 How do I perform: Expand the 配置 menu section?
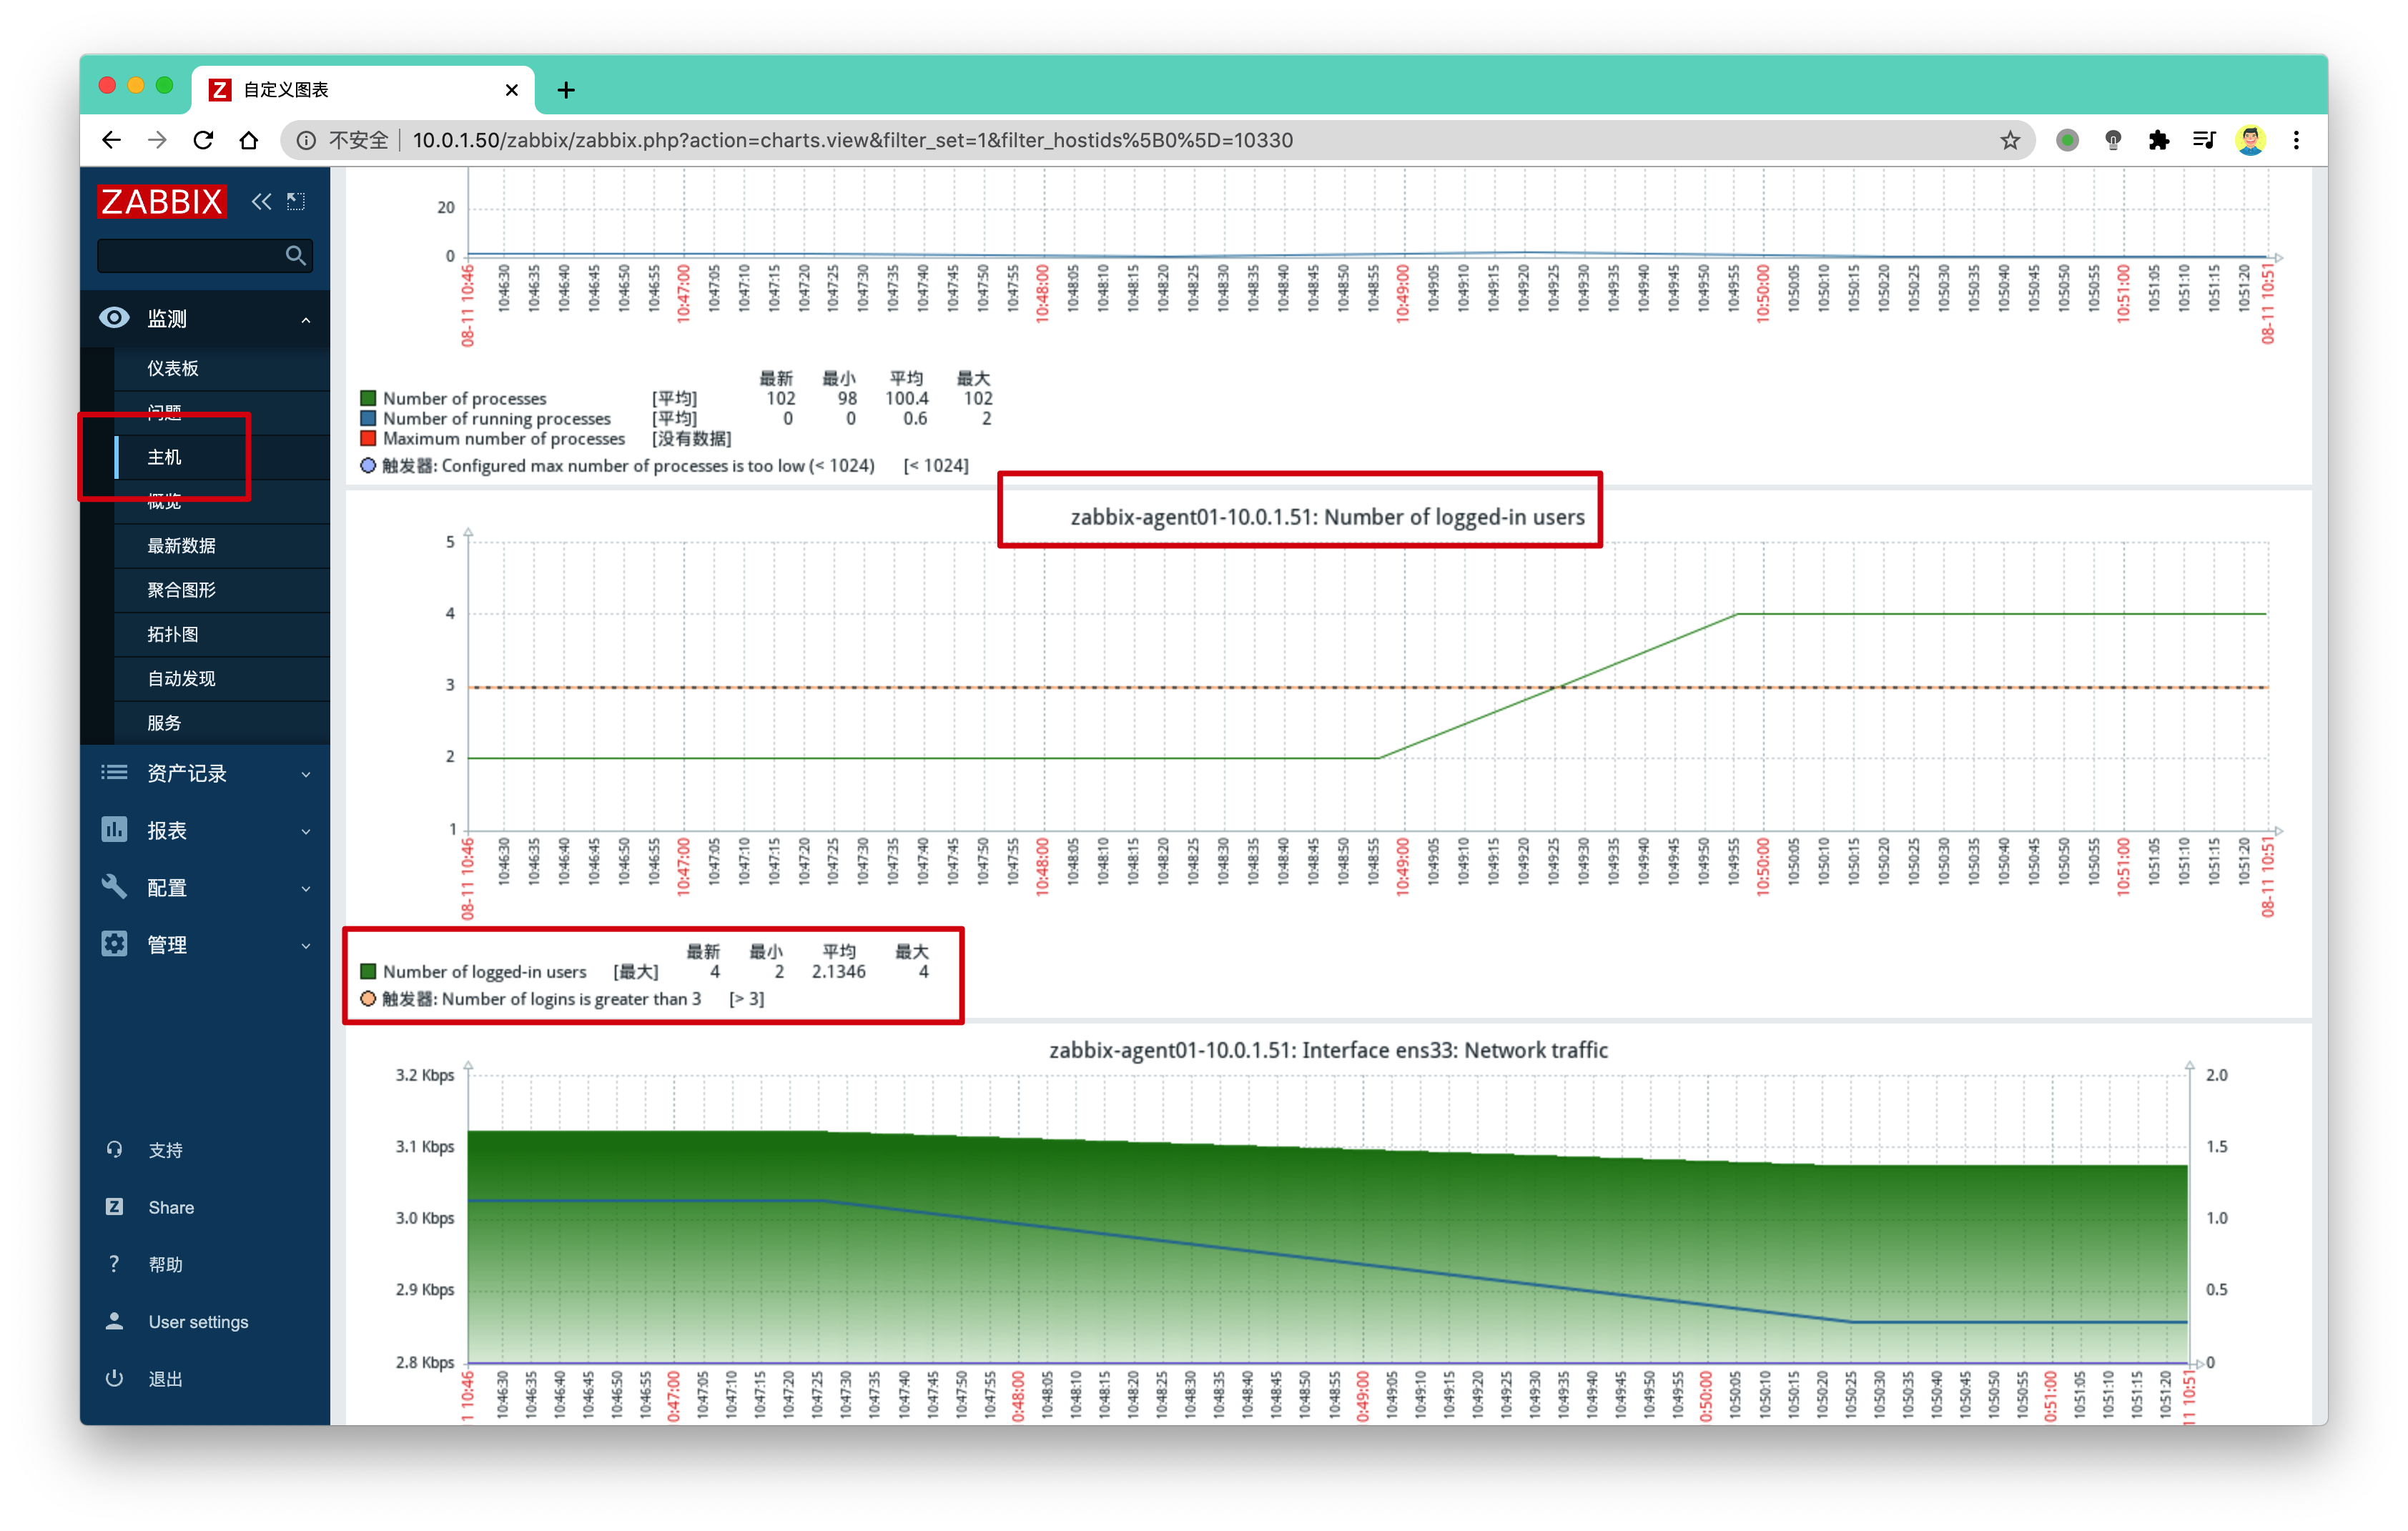pos(205,886)
